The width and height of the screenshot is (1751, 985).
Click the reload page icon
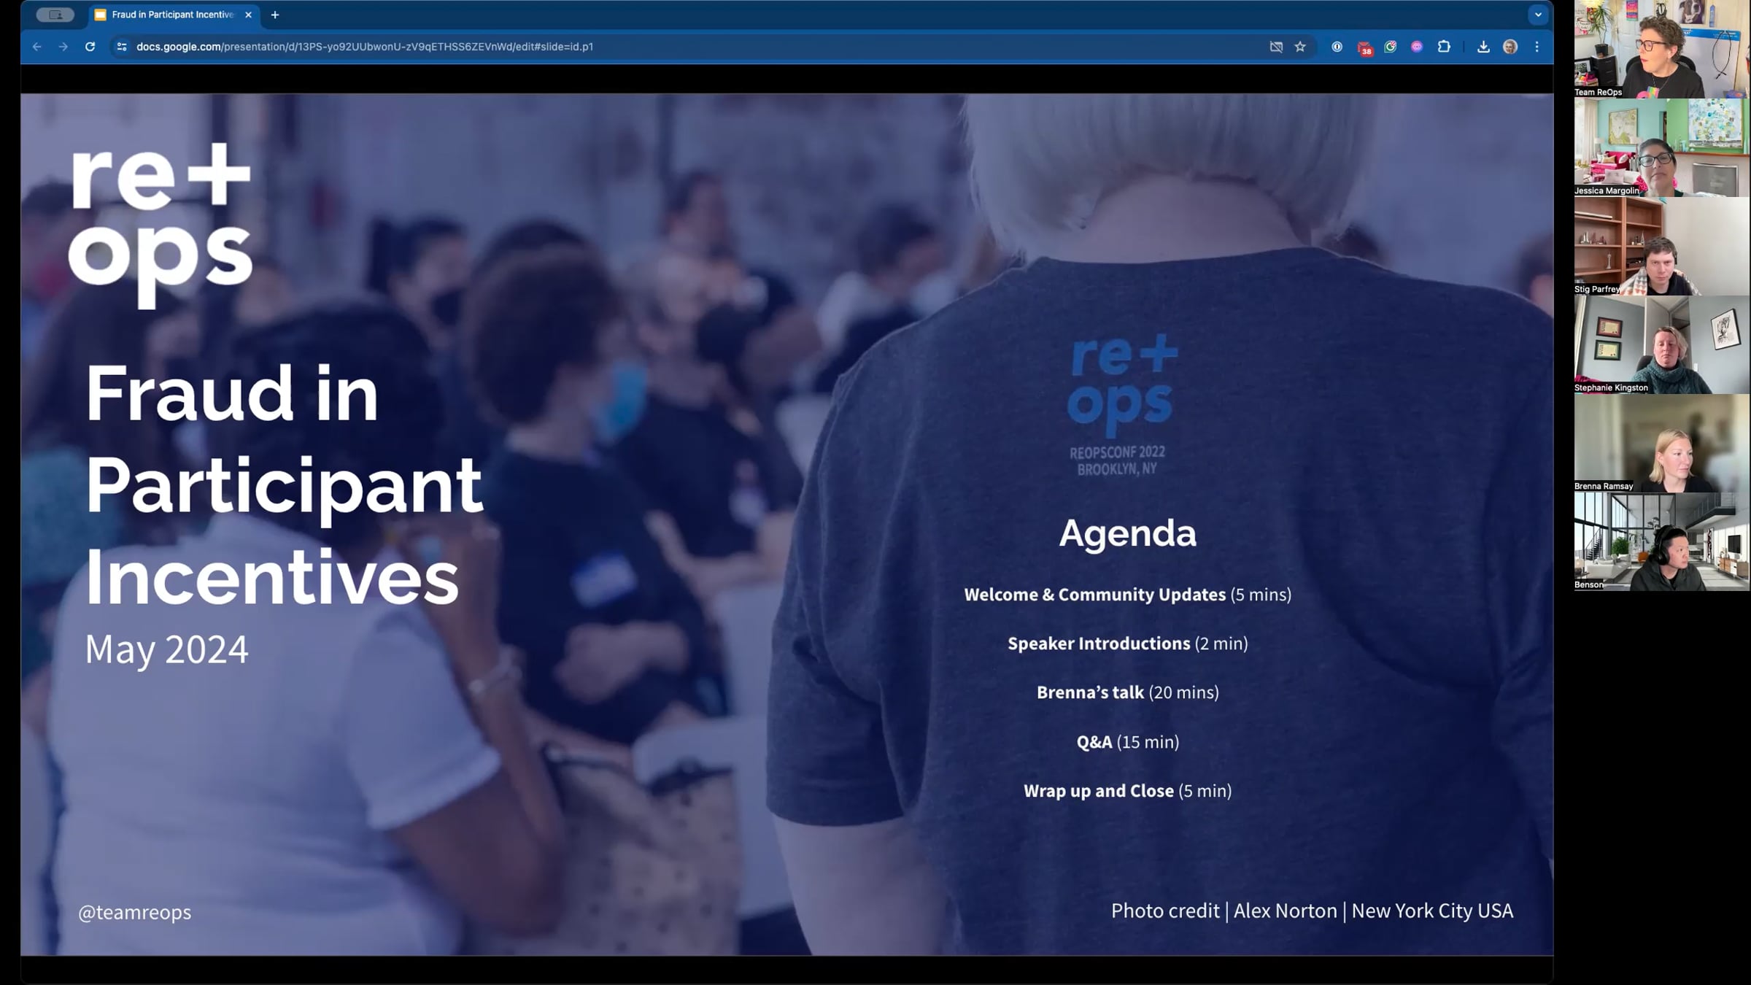click(x=90, y=47)
